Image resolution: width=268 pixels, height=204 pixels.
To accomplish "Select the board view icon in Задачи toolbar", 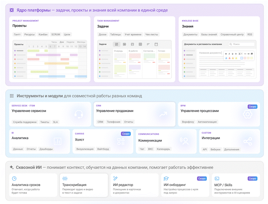I will 117,44.
